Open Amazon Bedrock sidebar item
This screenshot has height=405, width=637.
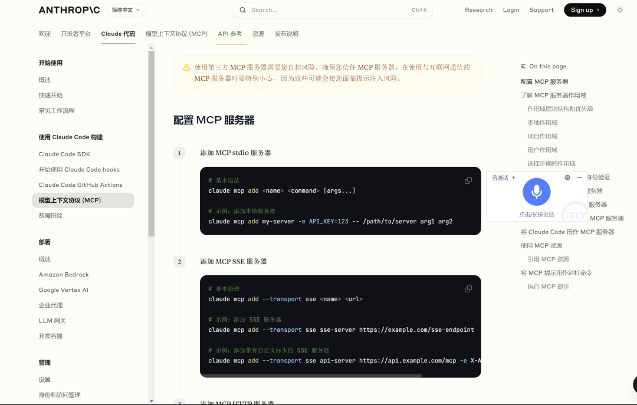pyautogui.click(x=64, y=275)
